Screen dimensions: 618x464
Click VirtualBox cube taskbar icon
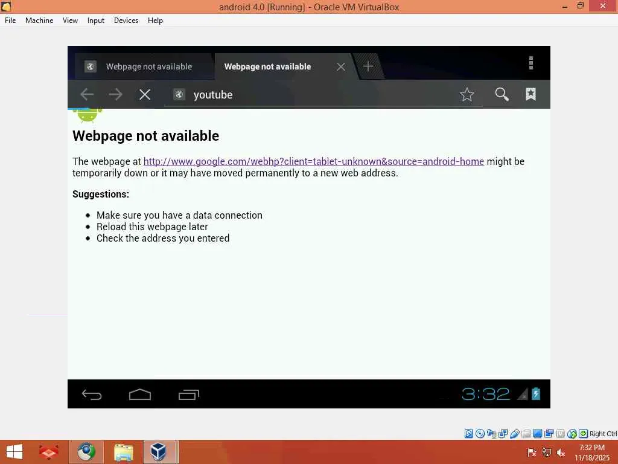coord(159,452)
